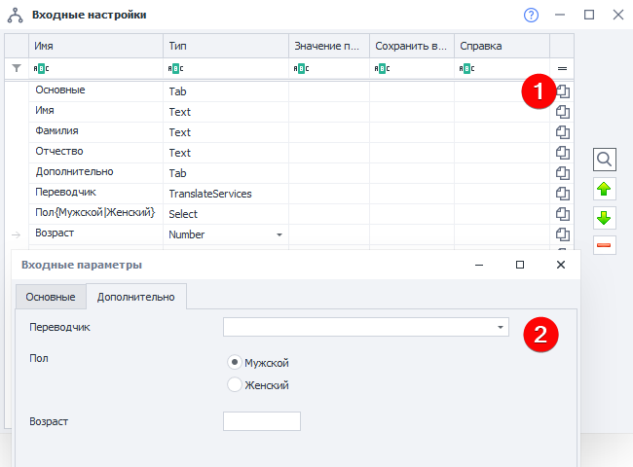Viewport: 633px width, 467px height.
Task: Click the Возраст number input field
Action: 262,421
